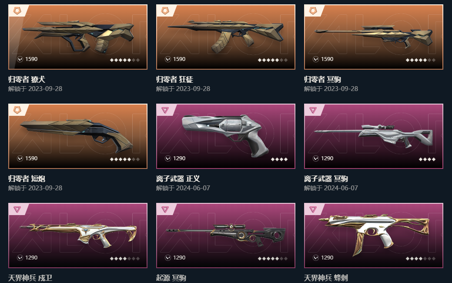Click upgrade level diamonds on 归零者 短炮 card

(125, 159)
